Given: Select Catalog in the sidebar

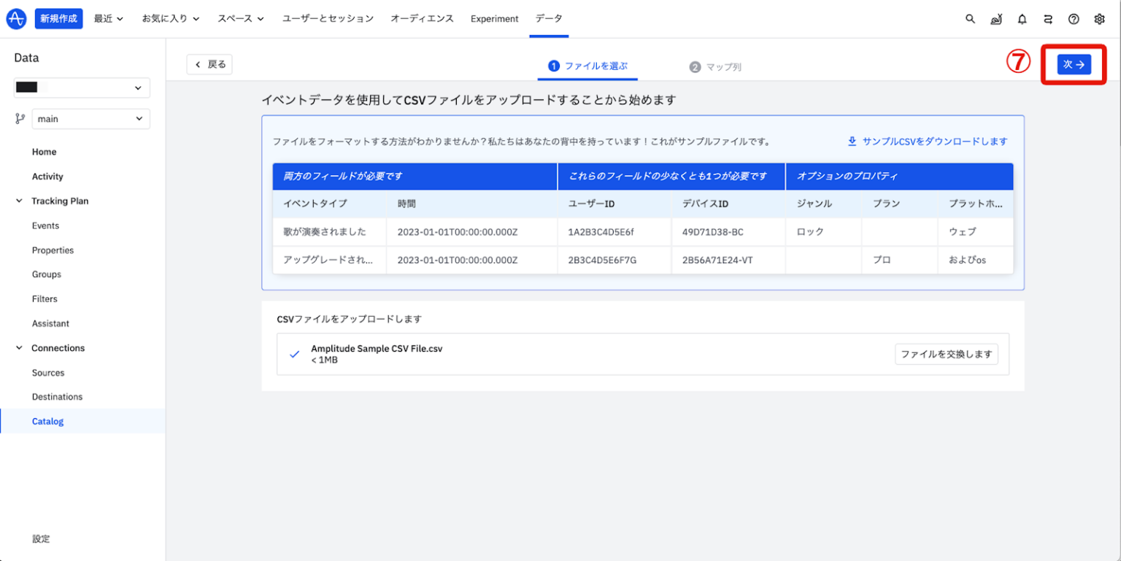Looking at the screenshot, I should [x=47, y=421].
